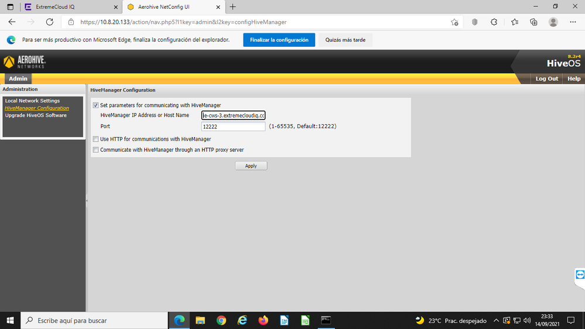585x329 pixels.
Task: Open the Edge profile avatar icon
Action: [x=553, y=22]
